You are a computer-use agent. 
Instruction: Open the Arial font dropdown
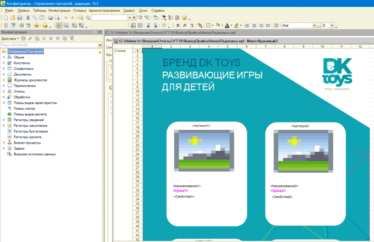coord(314,26)
